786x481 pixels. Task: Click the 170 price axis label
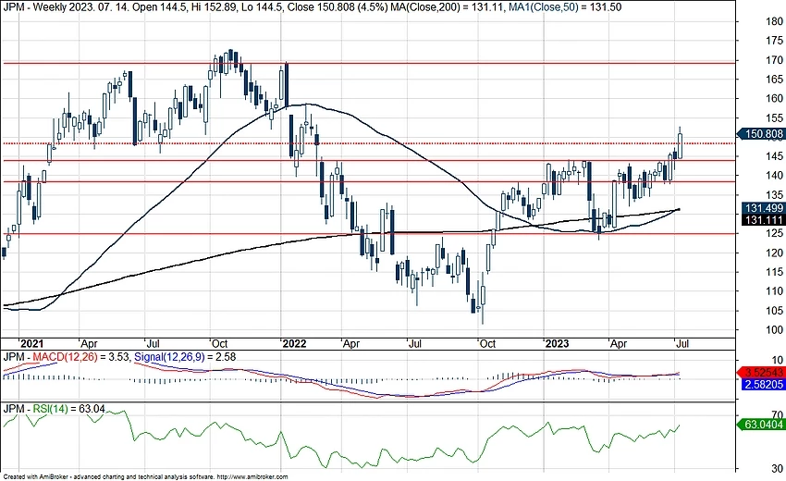(775, 60)
